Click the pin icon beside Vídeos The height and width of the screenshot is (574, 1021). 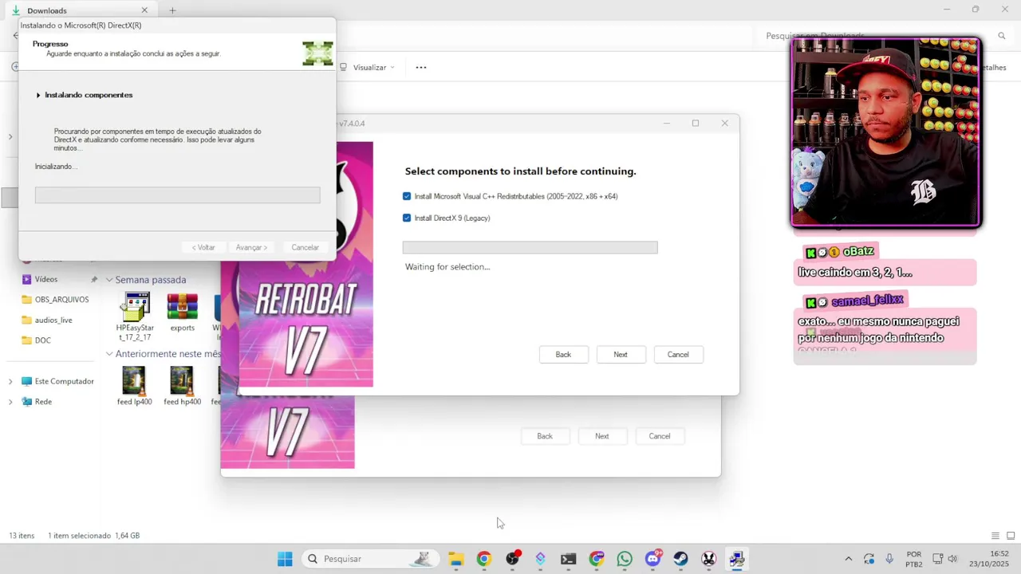click(94, 279)
